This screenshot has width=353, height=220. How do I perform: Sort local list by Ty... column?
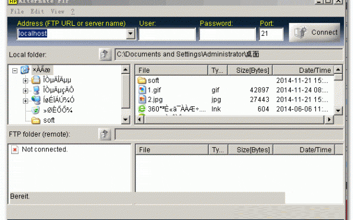(x=218, y=70)
